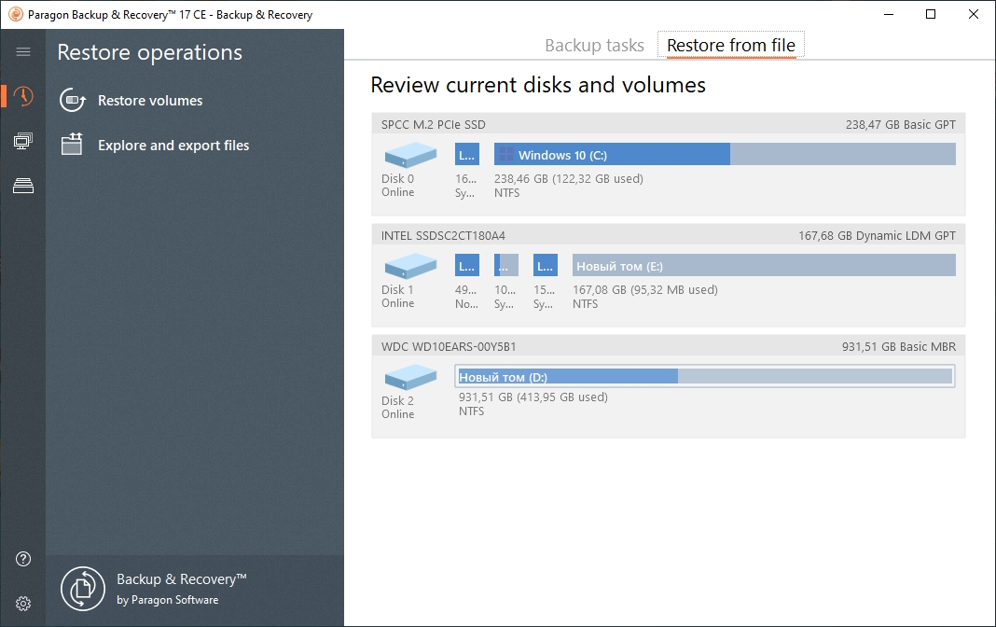This screenshot has height=627, width=996.
Task: Click the 931,51 GB Basic MBR label
Action: point(899,347)
